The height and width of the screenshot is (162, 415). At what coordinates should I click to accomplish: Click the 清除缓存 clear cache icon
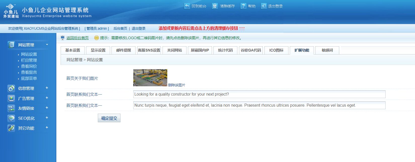[215, 6]
